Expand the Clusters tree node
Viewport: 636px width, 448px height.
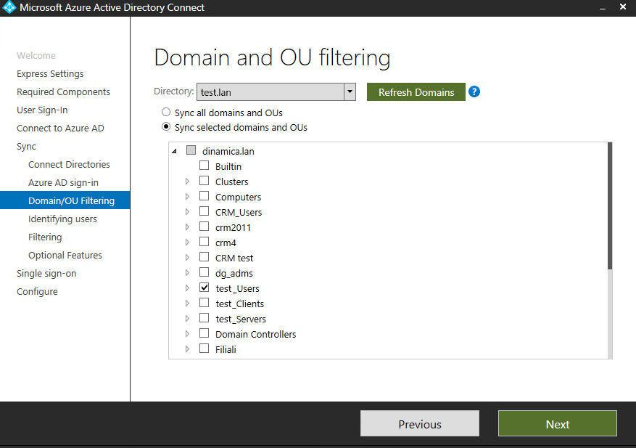(x=187, y=181)
